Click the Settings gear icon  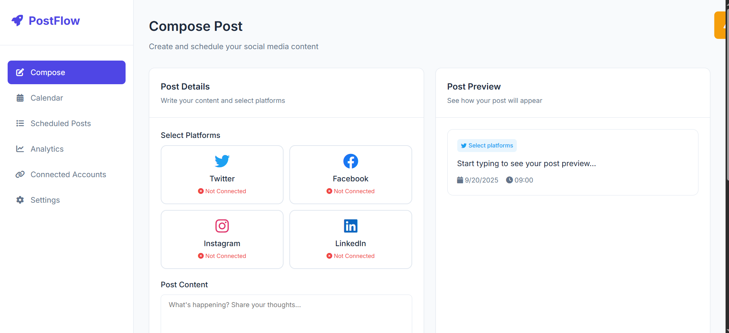click(x=20, y=200)
